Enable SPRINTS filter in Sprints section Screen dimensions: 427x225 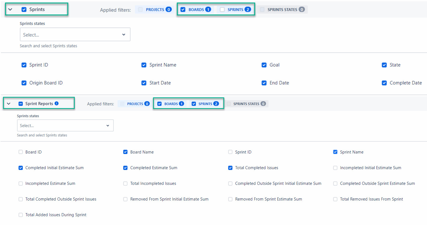(x=222, y=10)
